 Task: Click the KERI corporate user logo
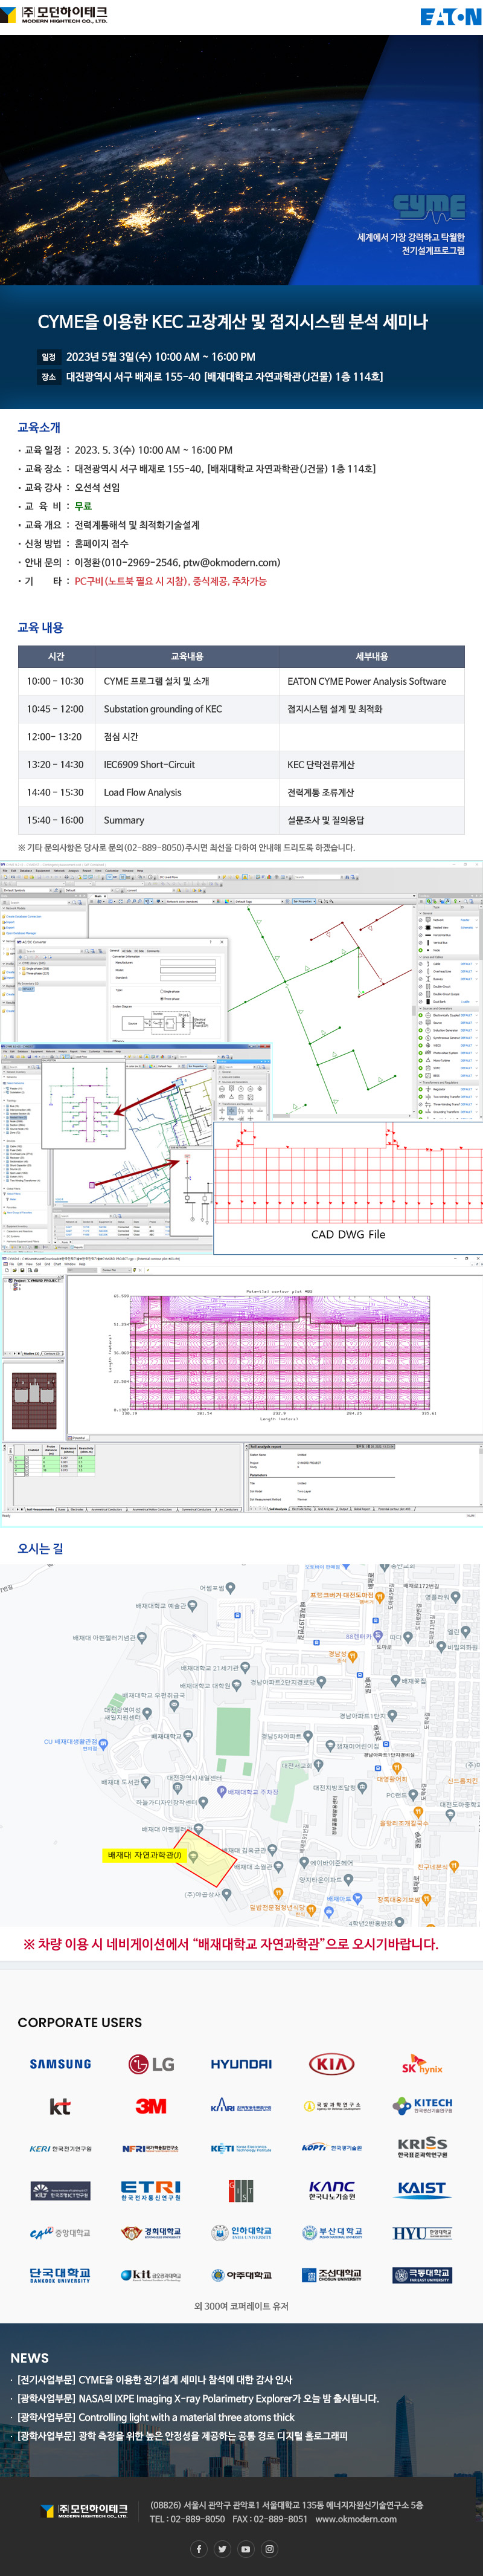coord(61,2148)
